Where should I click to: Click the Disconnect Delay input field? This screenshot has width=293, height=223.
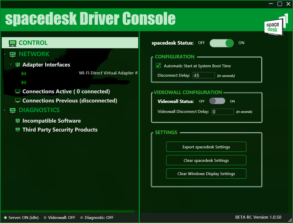pyautogui.click(x=204, y=75)
